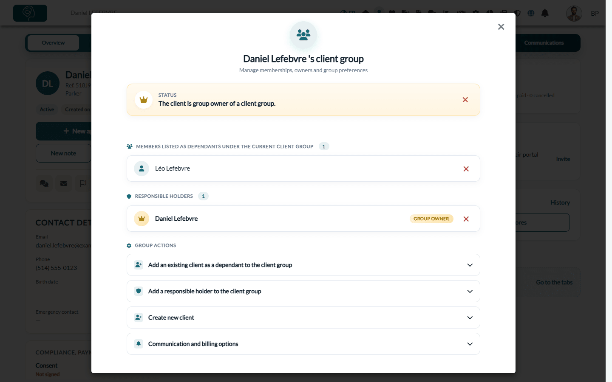Expand Communication and billing options
Image resolution: width=612 pixels, height=382 pixels.
303,344
